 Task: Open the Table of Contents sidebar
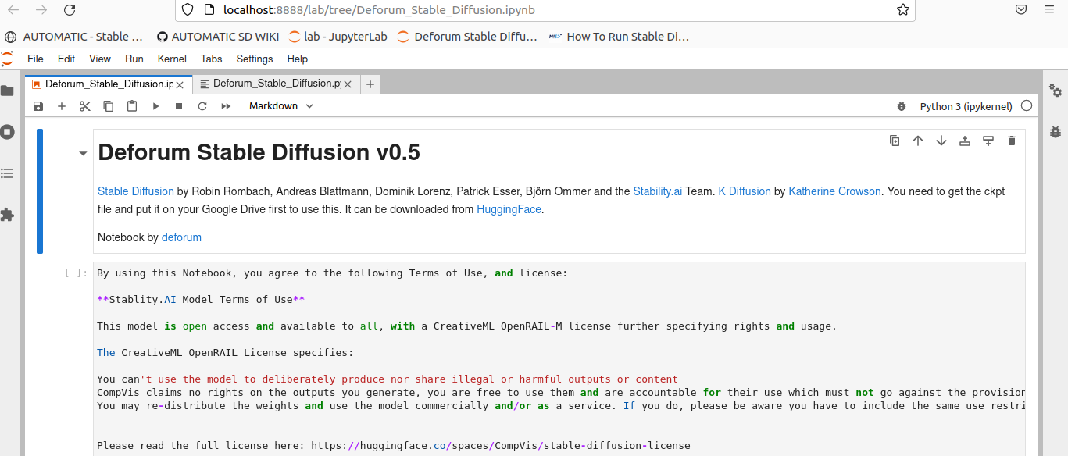pyautogui.click(x=7, y=173)
